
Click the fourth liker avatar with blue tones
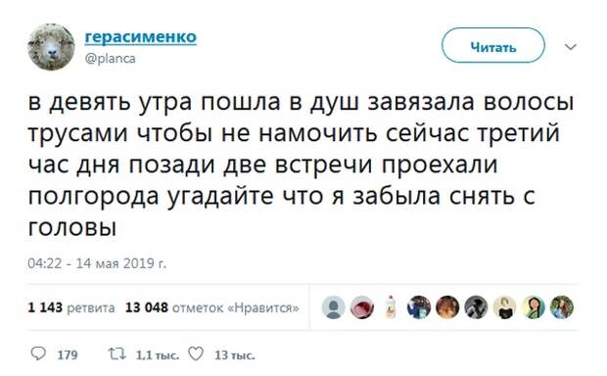coord(419,307)
